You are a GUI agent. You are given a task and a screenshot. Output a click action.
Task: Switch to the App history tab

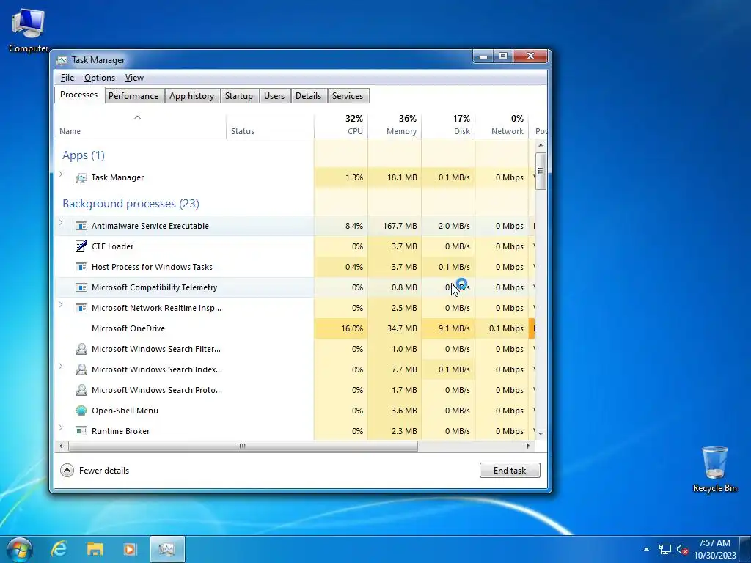(x=191, y=96)
